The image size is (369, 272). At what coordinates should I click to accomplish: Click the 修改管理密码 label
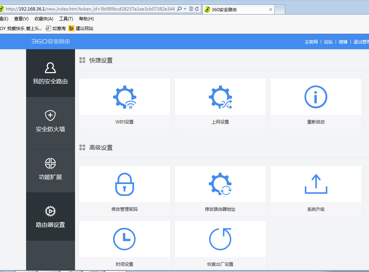coord(124,209)
